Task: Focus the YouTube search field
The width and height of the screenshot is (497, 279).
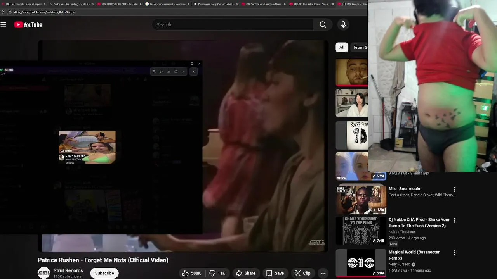Action: coord(233,25)
